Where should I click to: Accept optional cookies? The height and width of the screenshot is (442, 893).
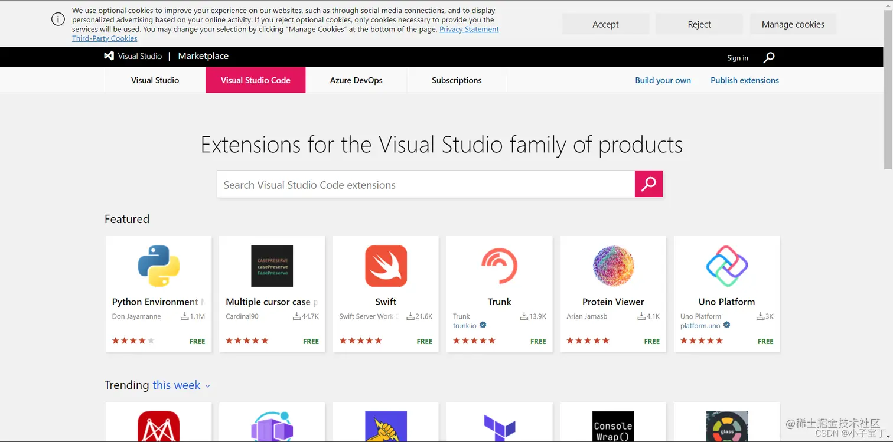605,24
